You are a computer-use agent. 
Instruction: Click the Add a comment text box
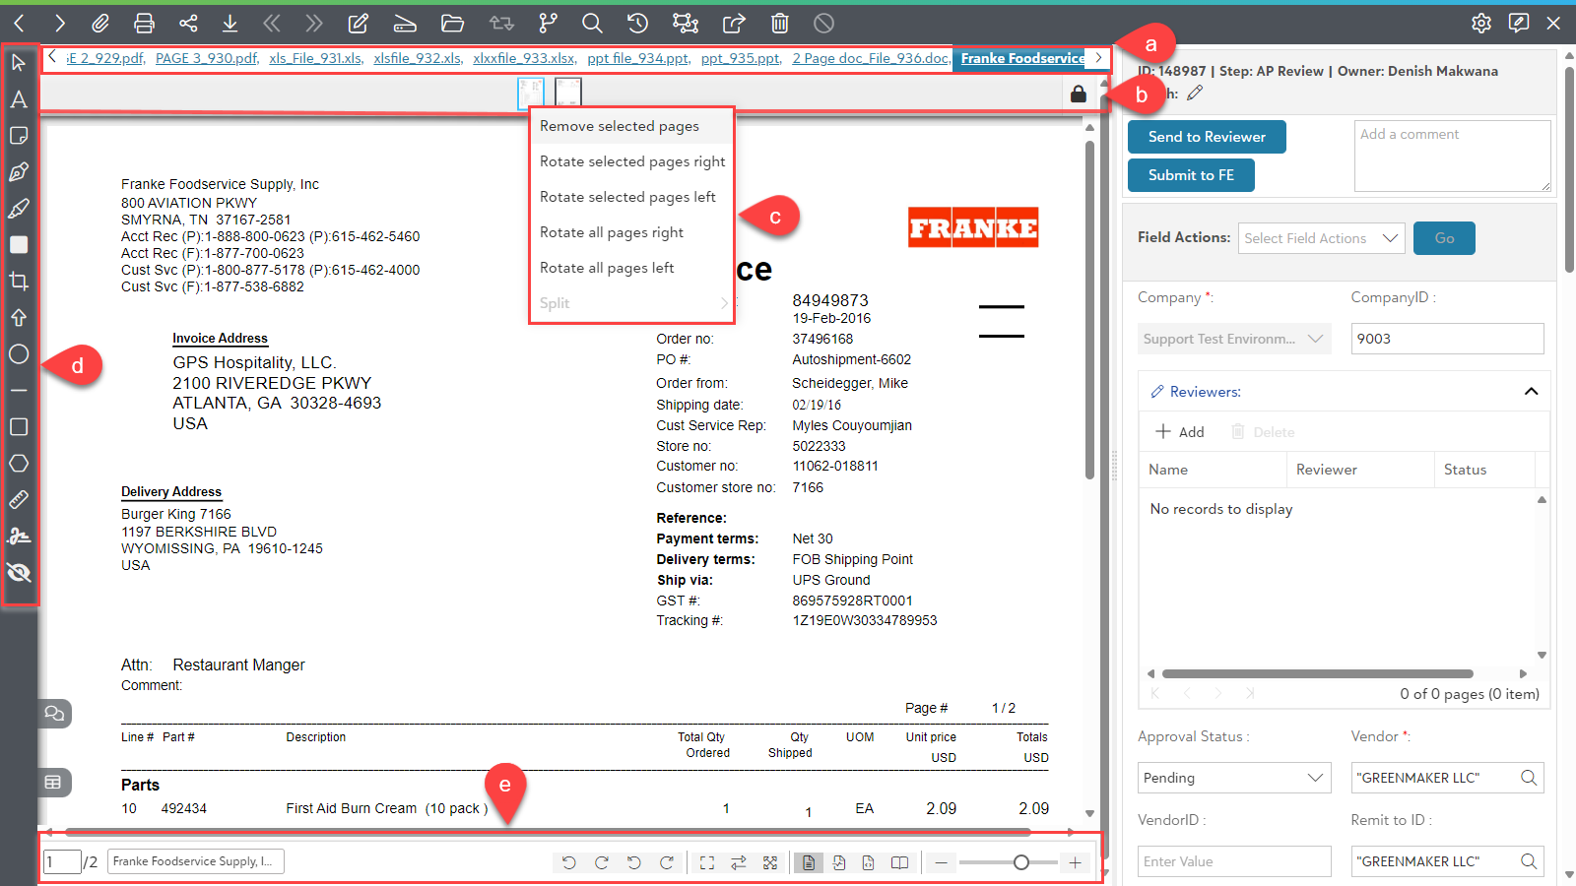[1453, 156]
